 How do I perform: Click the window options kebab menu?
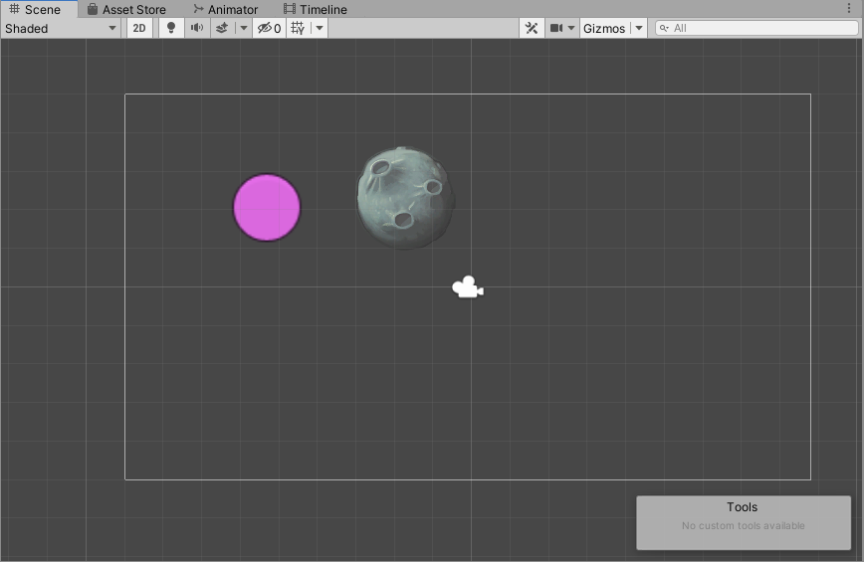(849, 9)
